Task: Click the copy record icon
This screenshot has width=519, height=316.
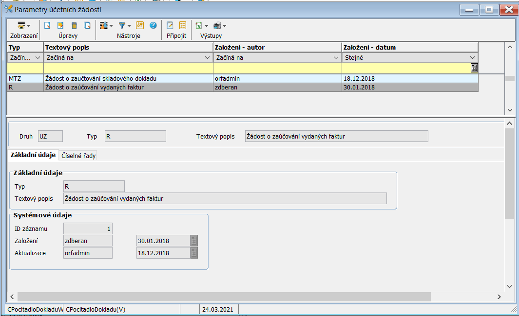Action: coord(87,25)
